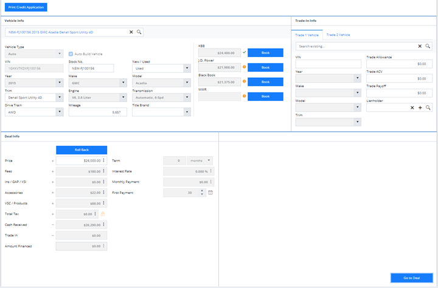Click the KBB Book button
This screenshot has height=288, width=438.
(265, 53)
